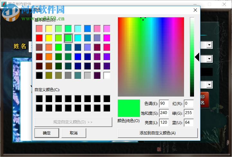The image size is (232, 157).
Task: Choose the brown basic color swatch
Action: 49,66
